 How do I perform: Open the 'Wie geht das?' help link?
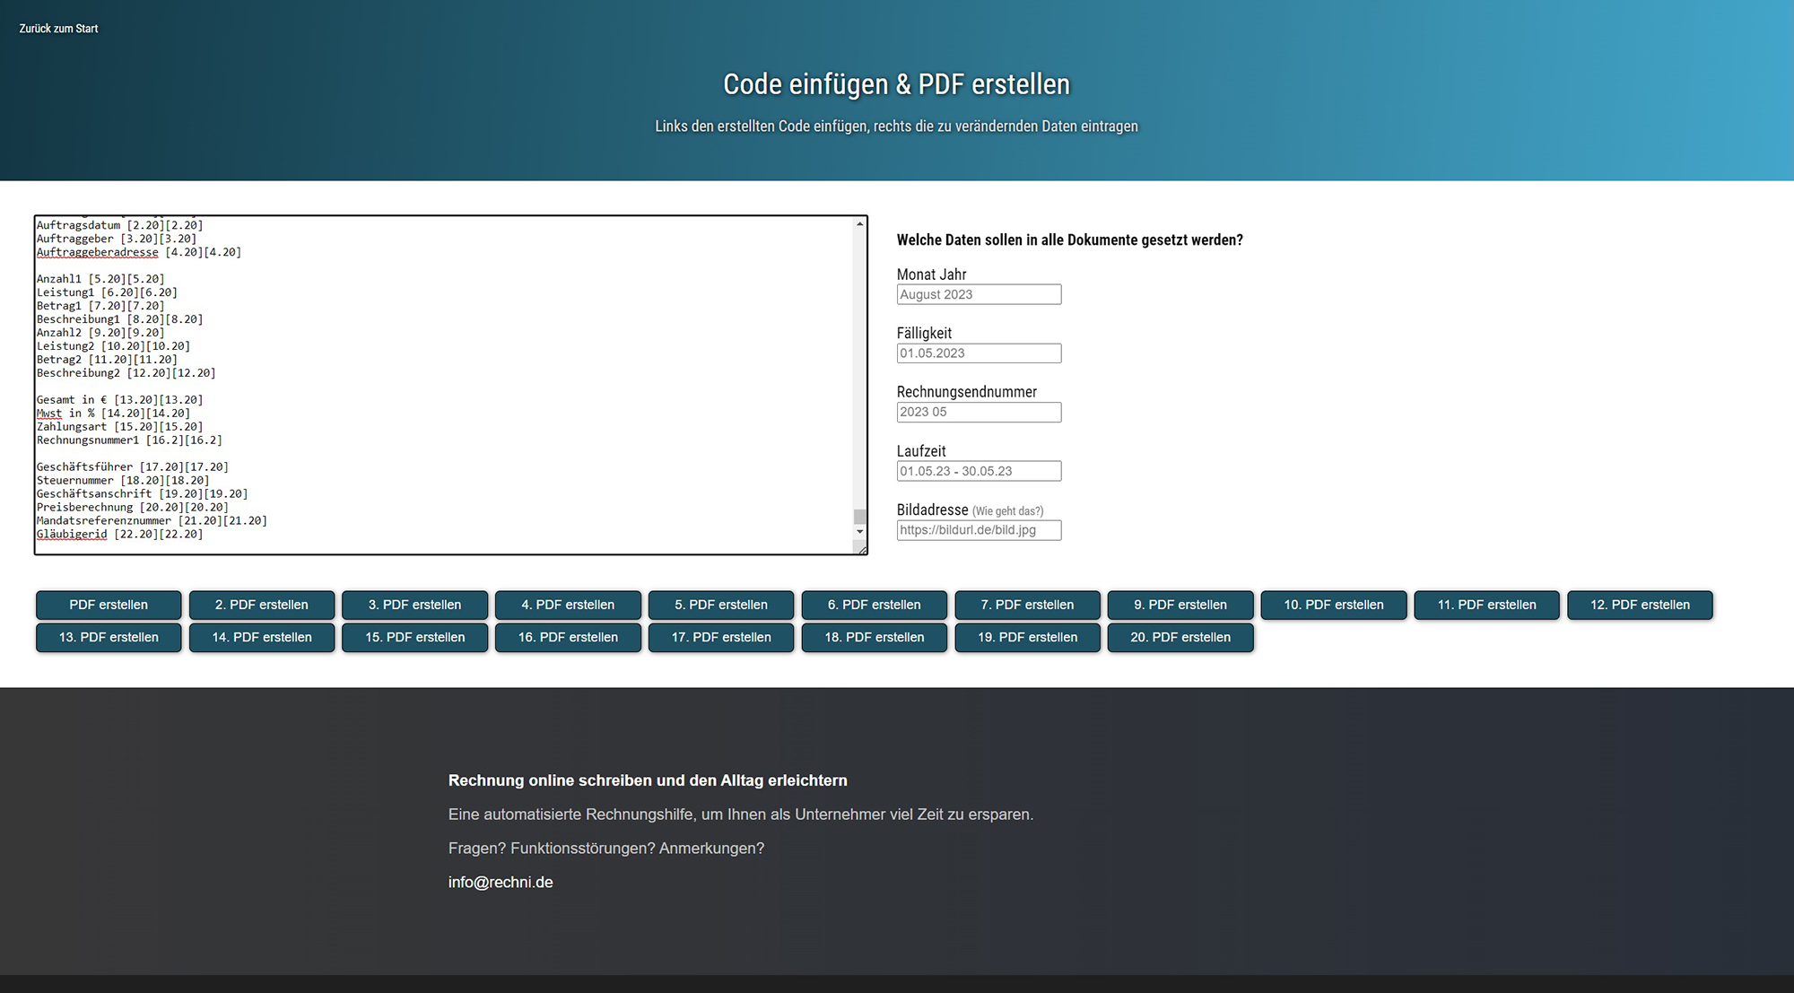click(1008, 511)
